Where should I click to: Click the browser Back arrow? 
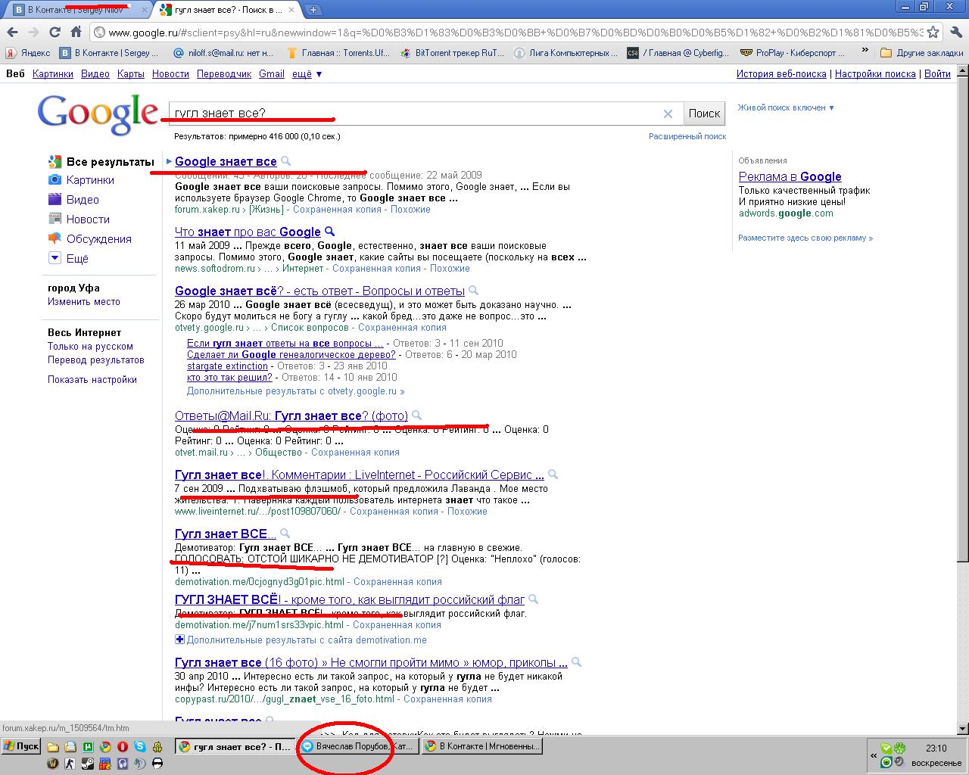point(13,32)
